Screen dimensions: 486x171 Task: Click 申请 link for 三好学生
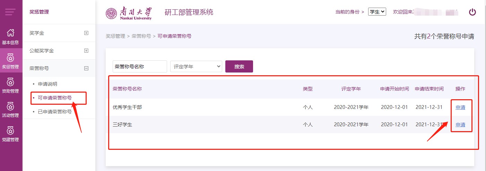pyautogui.click(x=460, y=125)
